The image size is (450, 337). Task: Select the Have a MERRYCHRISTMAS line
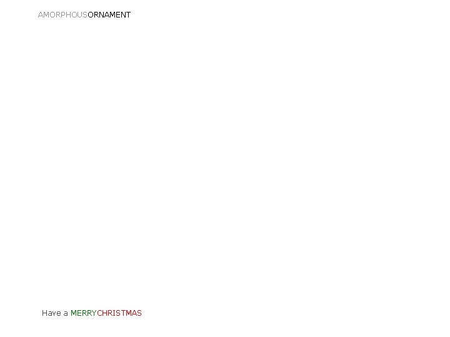coord(92,313)
